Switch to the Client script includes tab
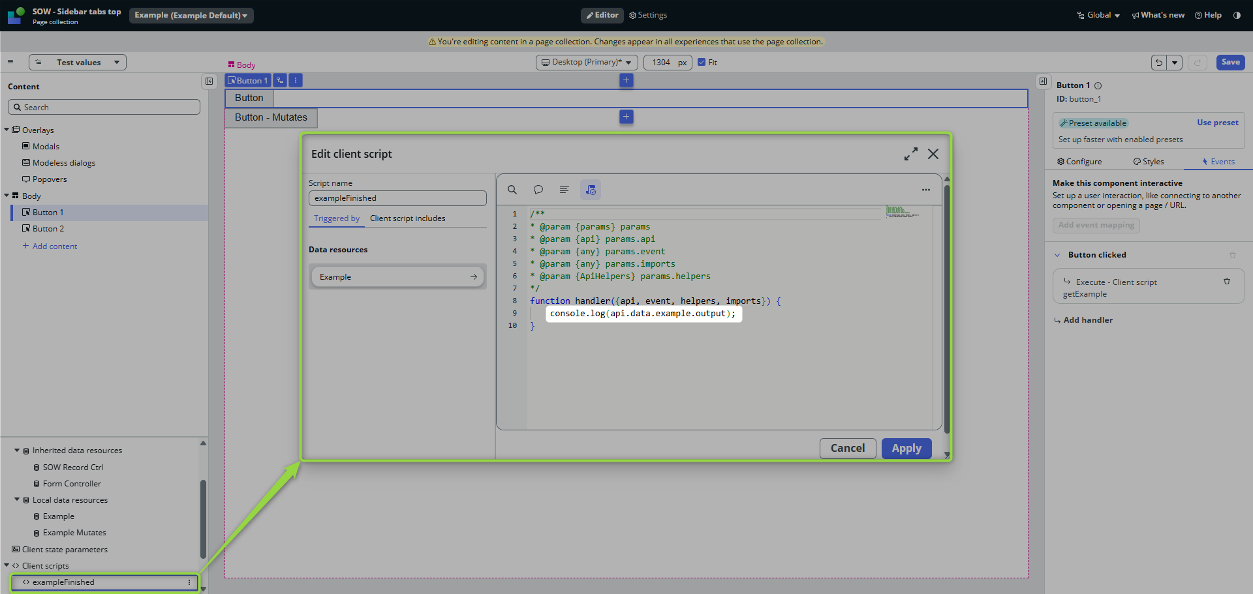1253x594 pixels. tap(407, 218)
